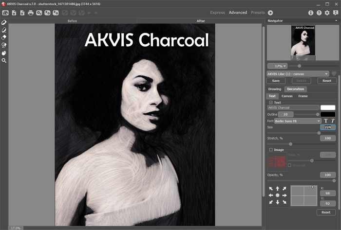Switch to Presets mode
This screenshot has height=230, width=341.
click(258, 13)
